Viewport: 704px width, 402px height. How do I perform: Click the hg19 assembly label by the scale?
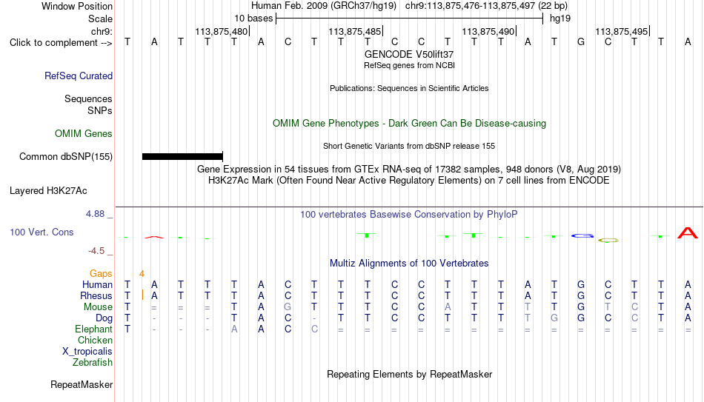[x=560, y=19]
